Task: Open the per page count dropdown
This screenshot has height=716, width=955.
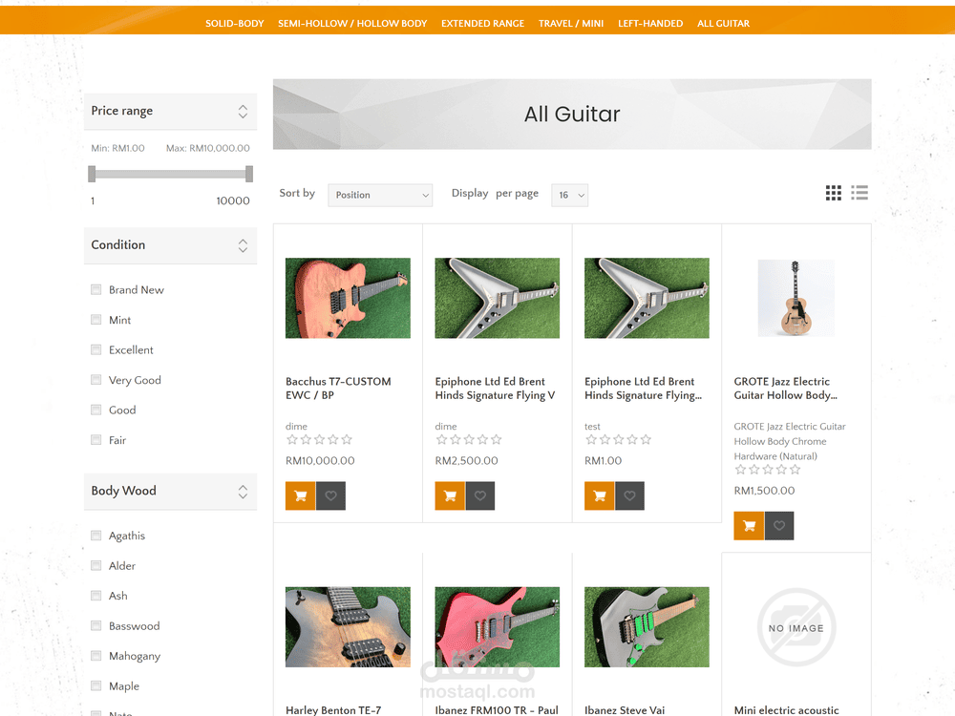Action: click(569, 195)
